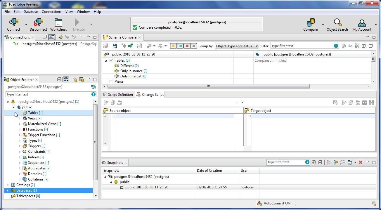Screen dimensions: 381x210
Task: Open the Connections menu
Action: [51, 12]
